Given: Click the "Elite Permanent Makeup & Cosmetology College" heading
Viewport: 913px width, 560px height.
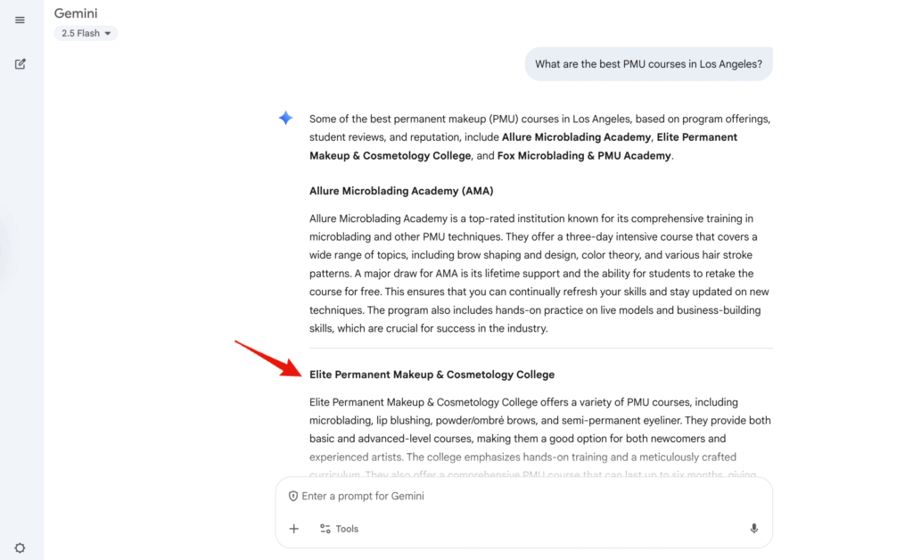Looking at the screenshot, I should pyautogui.click(x=432, y=375).
